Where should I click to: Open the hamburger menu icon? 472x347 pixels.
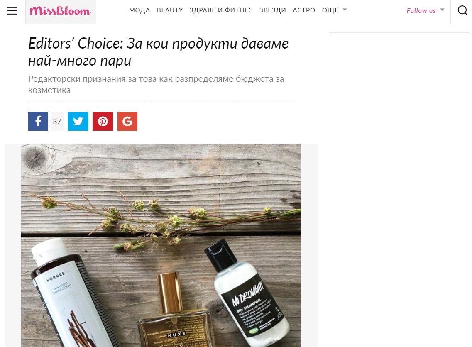click(x=12, y=11)
